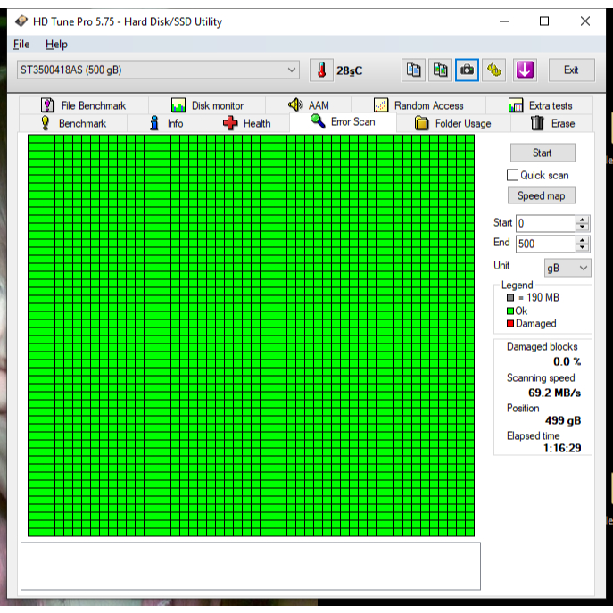The height and width of the screenshot is (613, 613).
Task: Open the Erase tab with trash icon
Action: pos(552,123)
